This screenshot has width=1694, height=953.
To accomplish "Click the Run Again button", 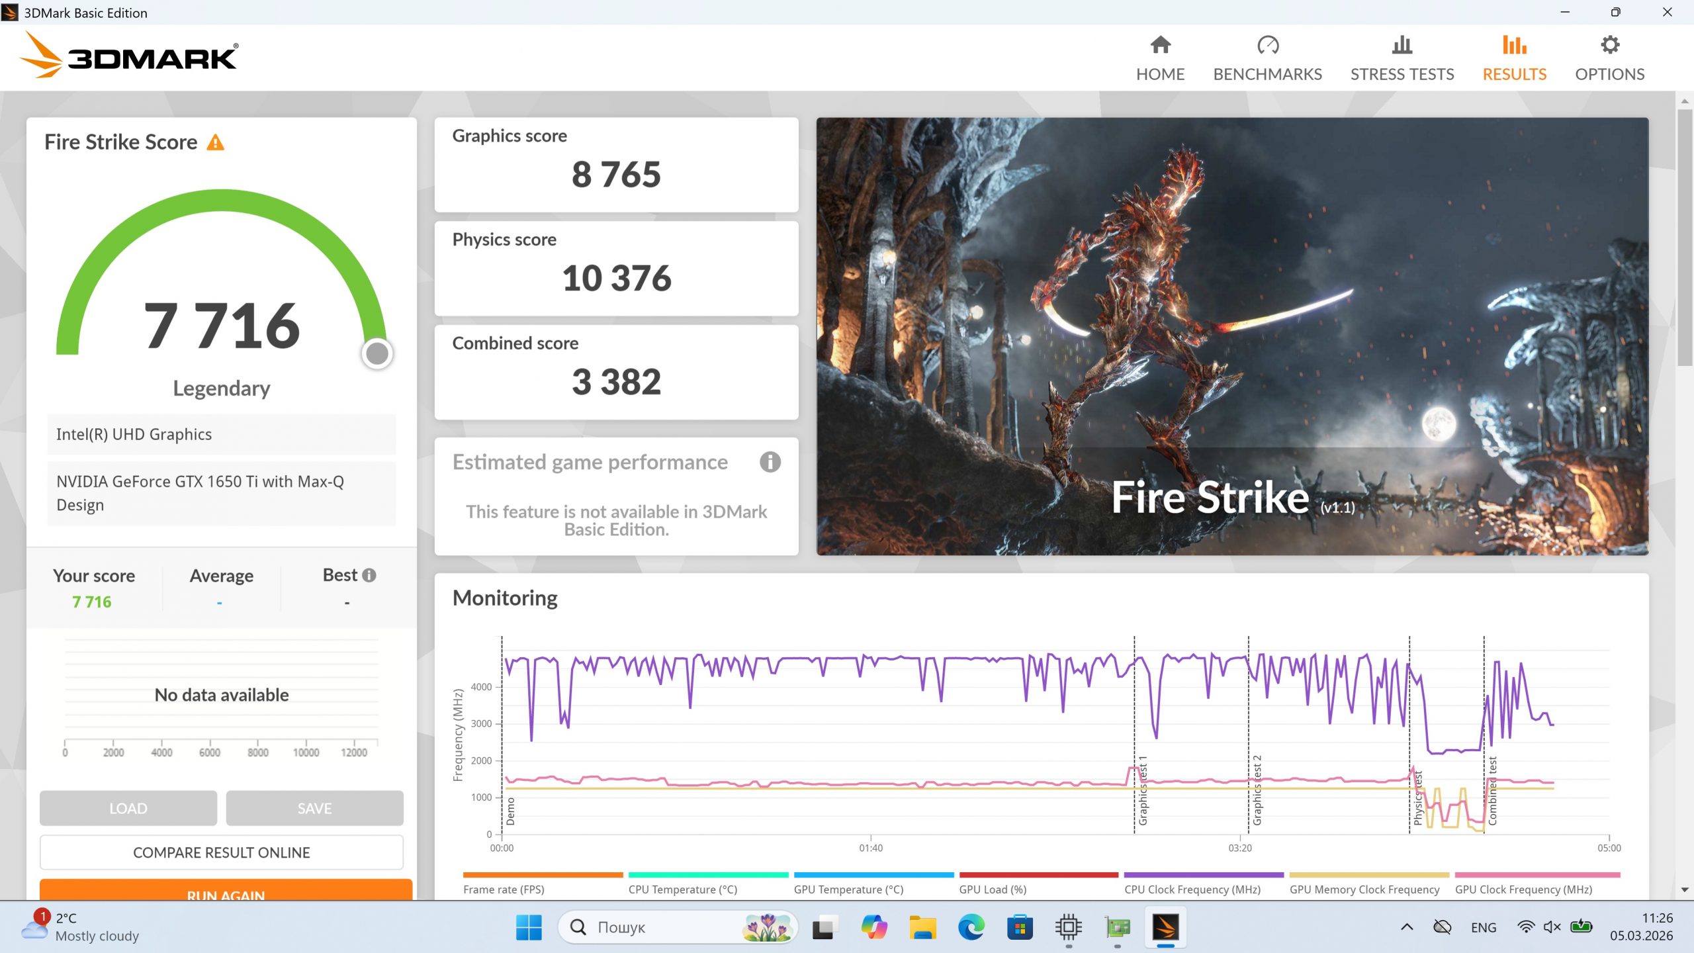I will pyautogui.click(x=226, y=891).
